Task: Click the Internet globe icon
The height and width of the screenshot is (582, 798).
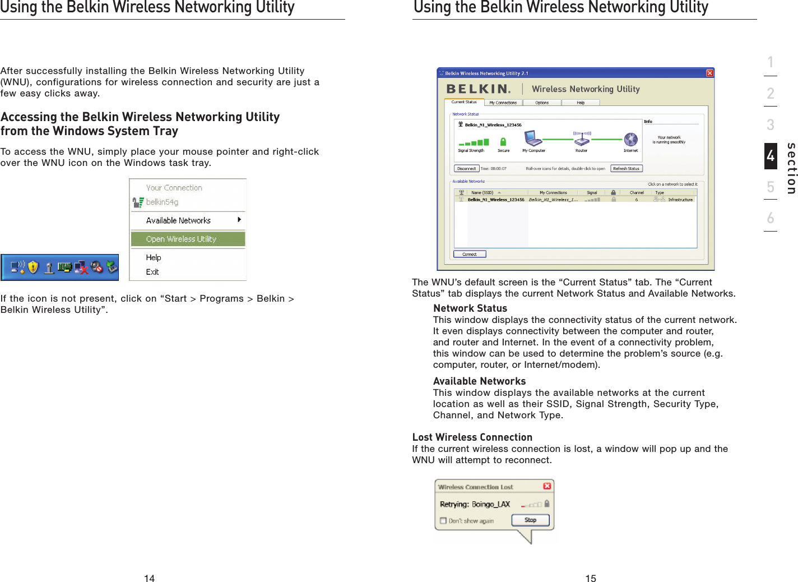Action: pyautogui.click(x=631, y=139)
